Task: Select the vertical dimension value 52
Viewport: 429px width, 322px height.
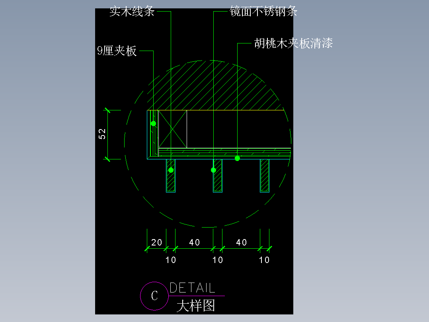Action: 102,134
